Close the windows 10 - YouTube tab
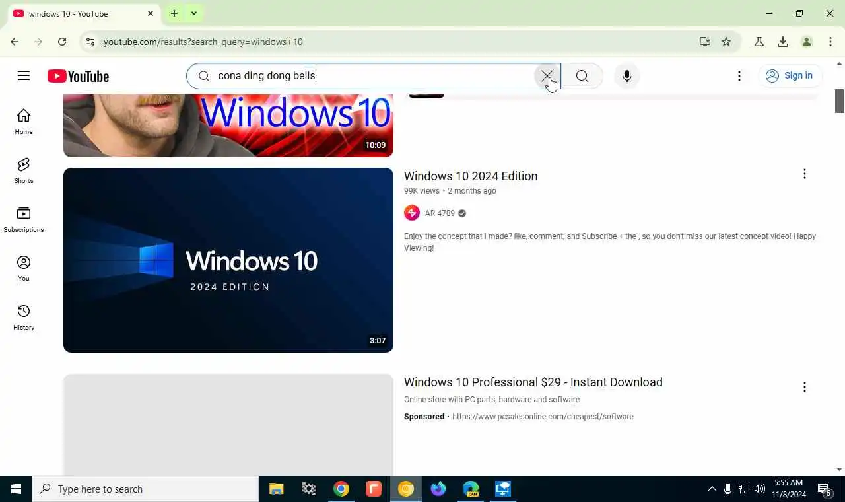Viewport: 845px width, 502px height. (x=151, y=13)
